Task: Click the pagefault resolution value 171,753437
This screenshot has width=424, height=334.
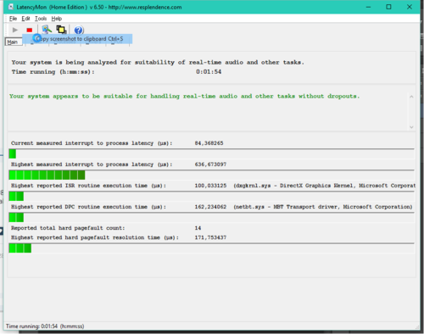Action: (210, 237)
